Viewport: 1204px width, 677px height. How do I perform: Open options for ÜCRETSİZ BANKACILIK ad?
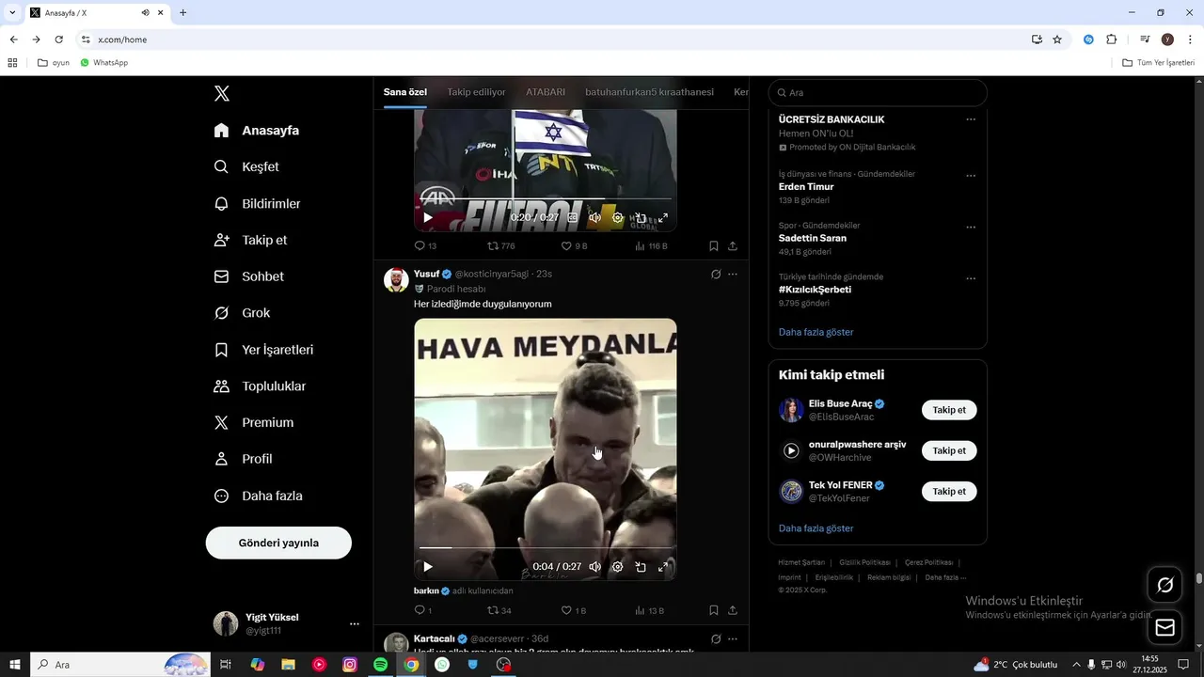(971, 119)
